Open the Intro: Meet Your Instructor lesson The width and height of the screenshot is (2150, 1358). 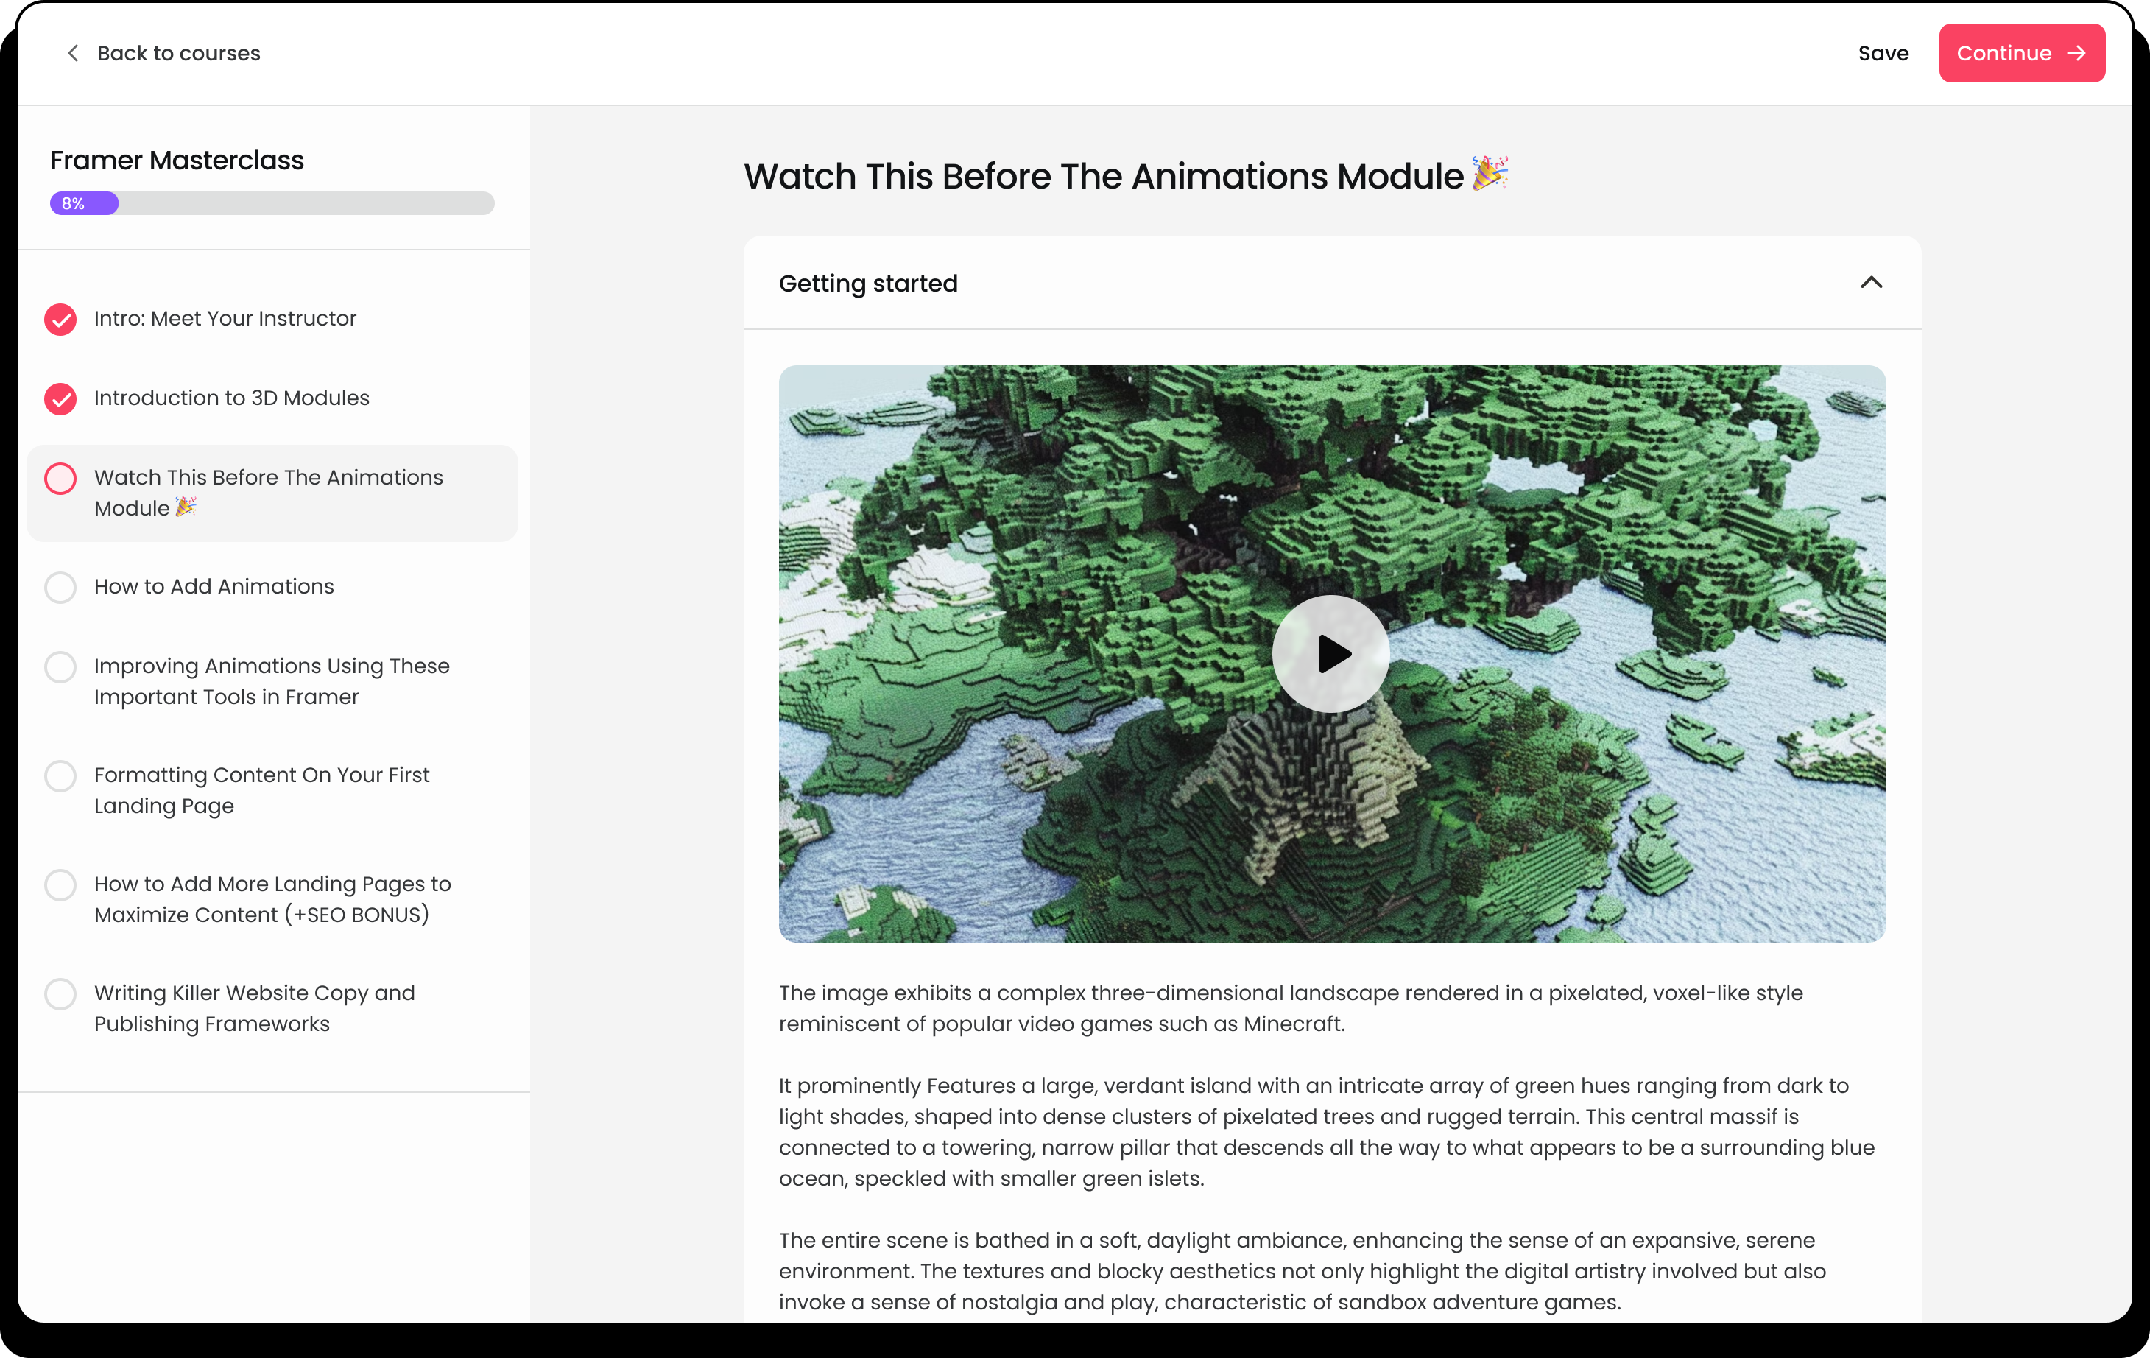(225, 319)
